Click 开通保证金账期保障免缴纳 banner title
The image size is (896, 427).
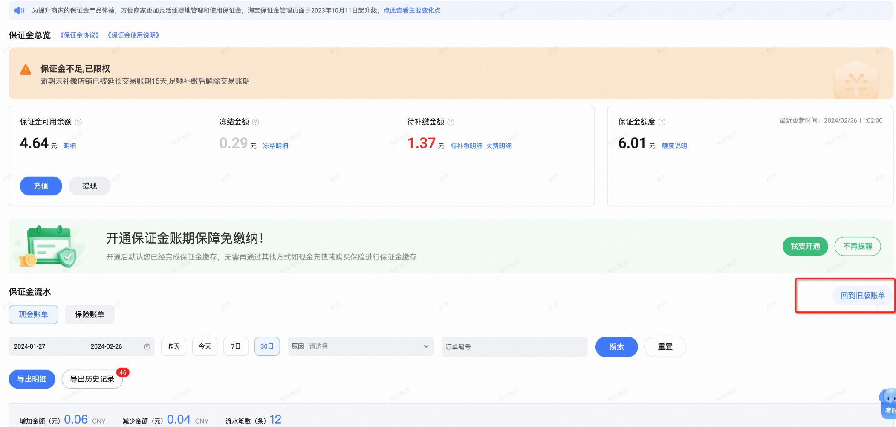[x=185, y=238]
